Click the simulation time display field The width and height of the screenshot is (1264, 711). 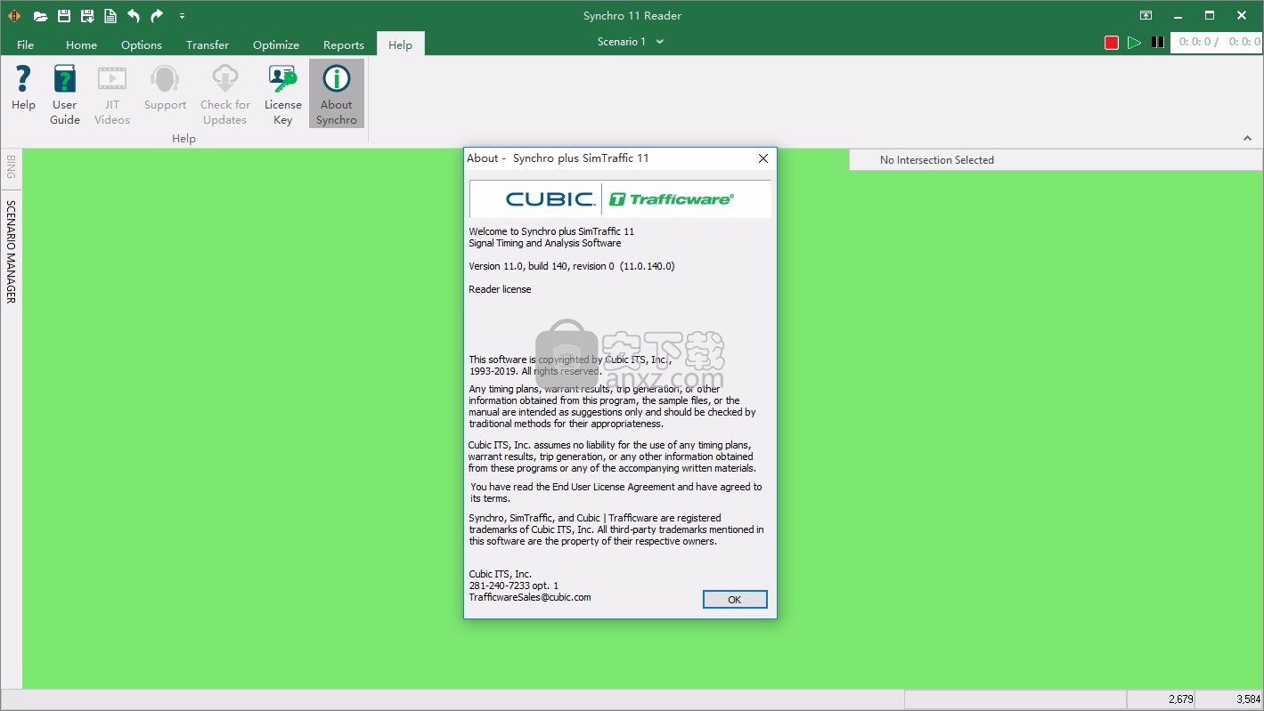click(1217, 42)
